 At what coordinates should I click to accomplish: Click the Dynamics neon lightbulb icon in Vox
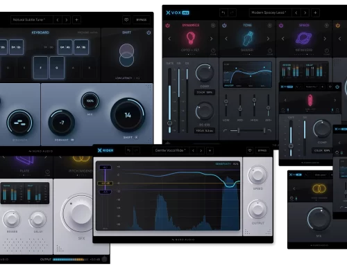coord(190,38)
